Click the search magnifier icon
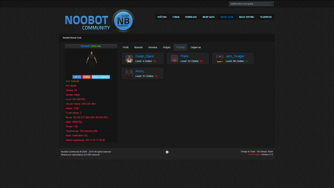The width and height of the screenshot is (334, 188). click(272, 4)
